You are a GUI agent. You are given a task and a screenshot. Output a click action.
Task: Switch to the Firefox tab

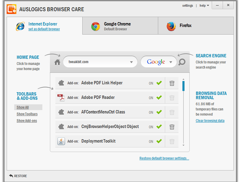point(196,26)
